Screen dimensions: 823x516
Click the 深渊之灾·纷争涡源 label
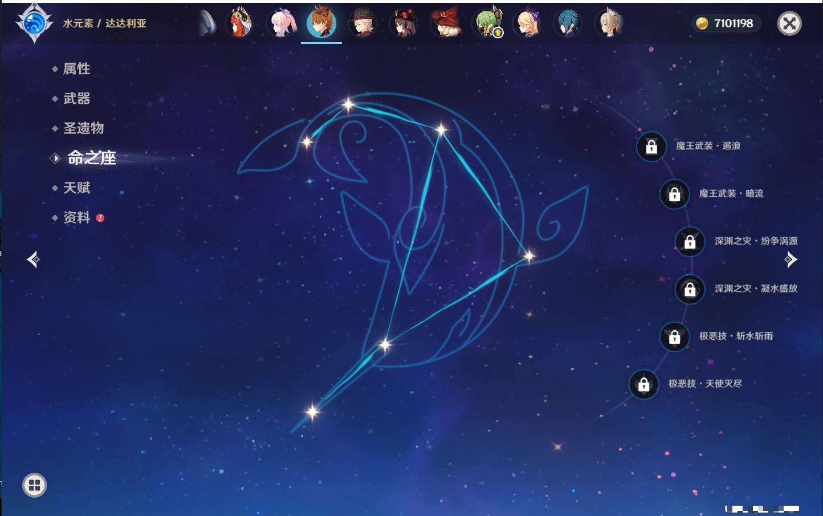coord(756,241)
